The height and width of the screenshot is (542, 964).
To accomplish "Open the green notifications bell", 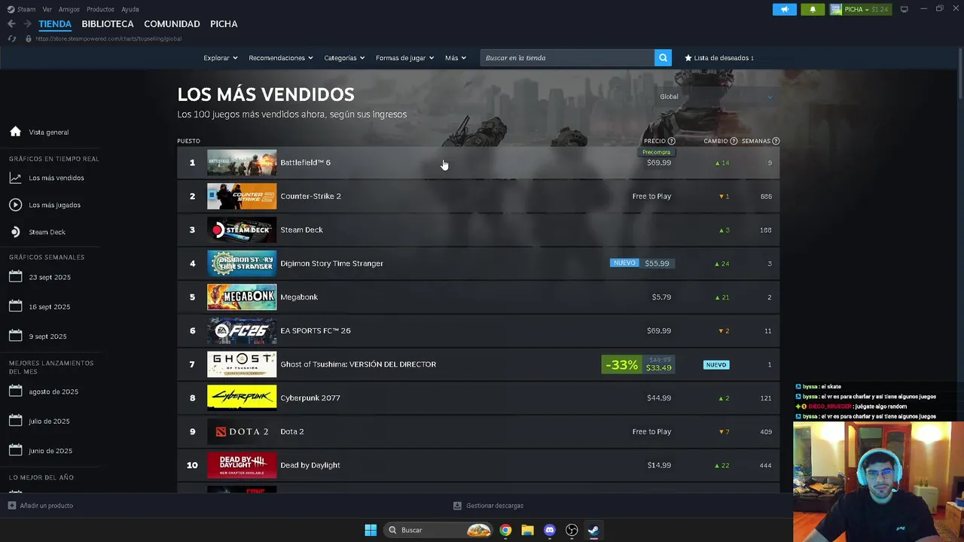I will click(813, 9).
